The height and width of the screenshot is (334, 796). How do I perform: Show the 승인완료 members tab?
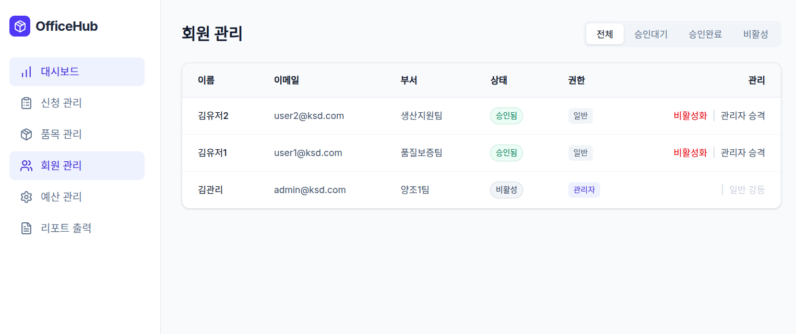pyautogui.click(x=705, y=34)
